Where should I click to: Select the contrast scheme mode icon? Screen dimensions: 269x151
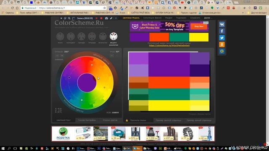click(x=71, y=36)
